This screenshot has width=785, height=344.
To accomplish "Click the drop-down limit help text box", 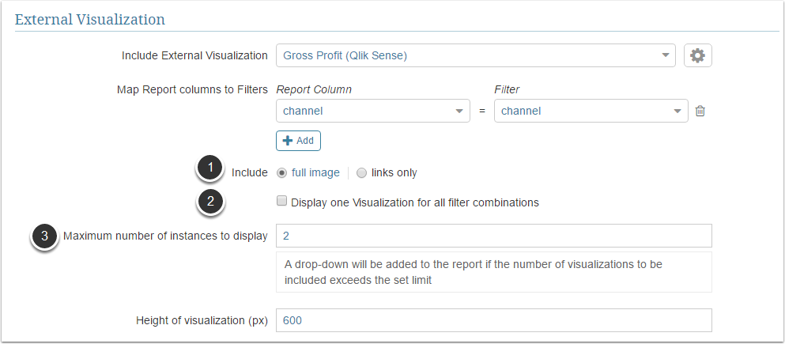I will 493,272.
